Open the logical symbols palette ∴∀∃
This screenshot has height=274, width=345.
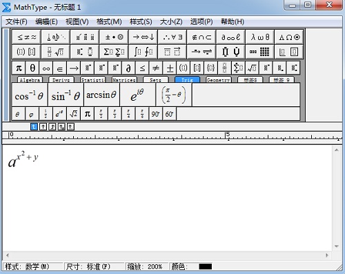coord(172,37)
